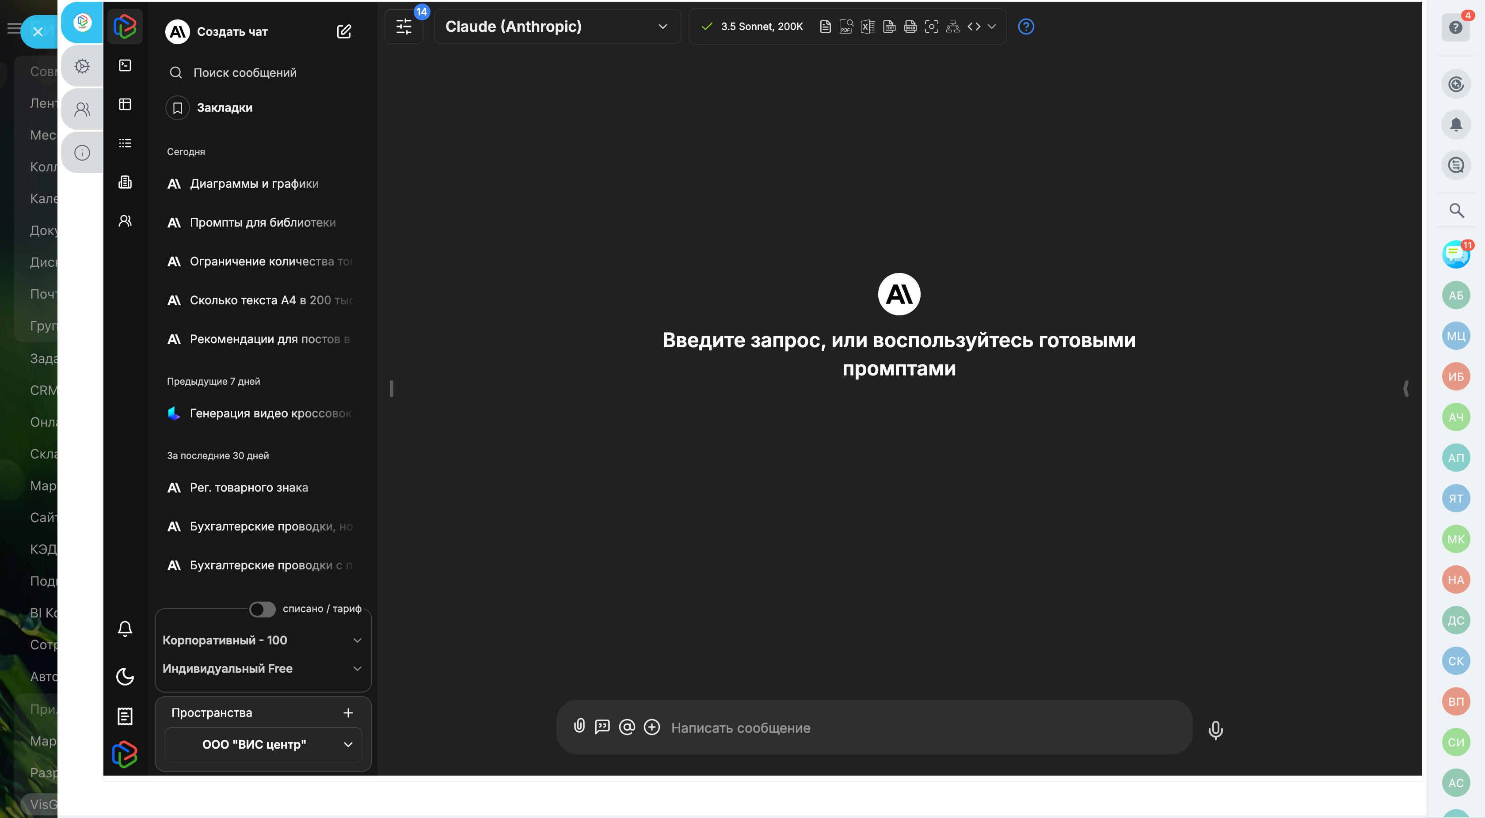
Task: Toggle the списано / тариф switch
Action: click(262, 609)
